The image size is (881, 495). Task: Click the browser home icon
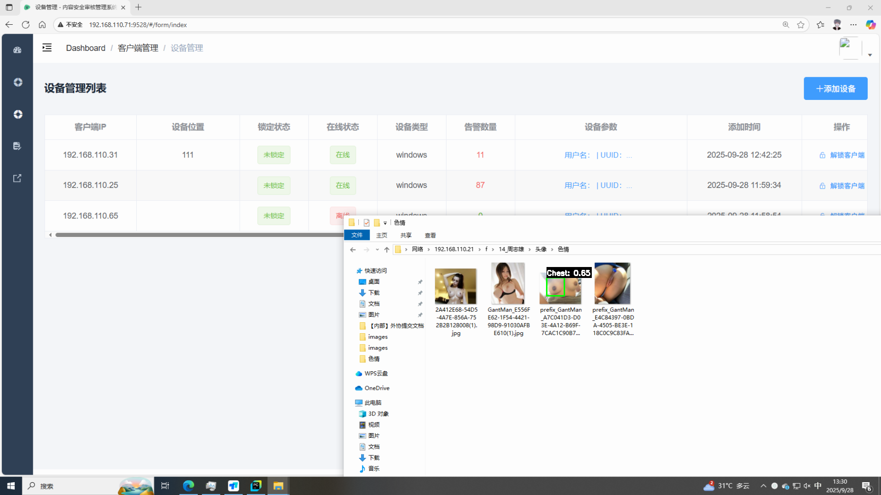tap(42, 25)
